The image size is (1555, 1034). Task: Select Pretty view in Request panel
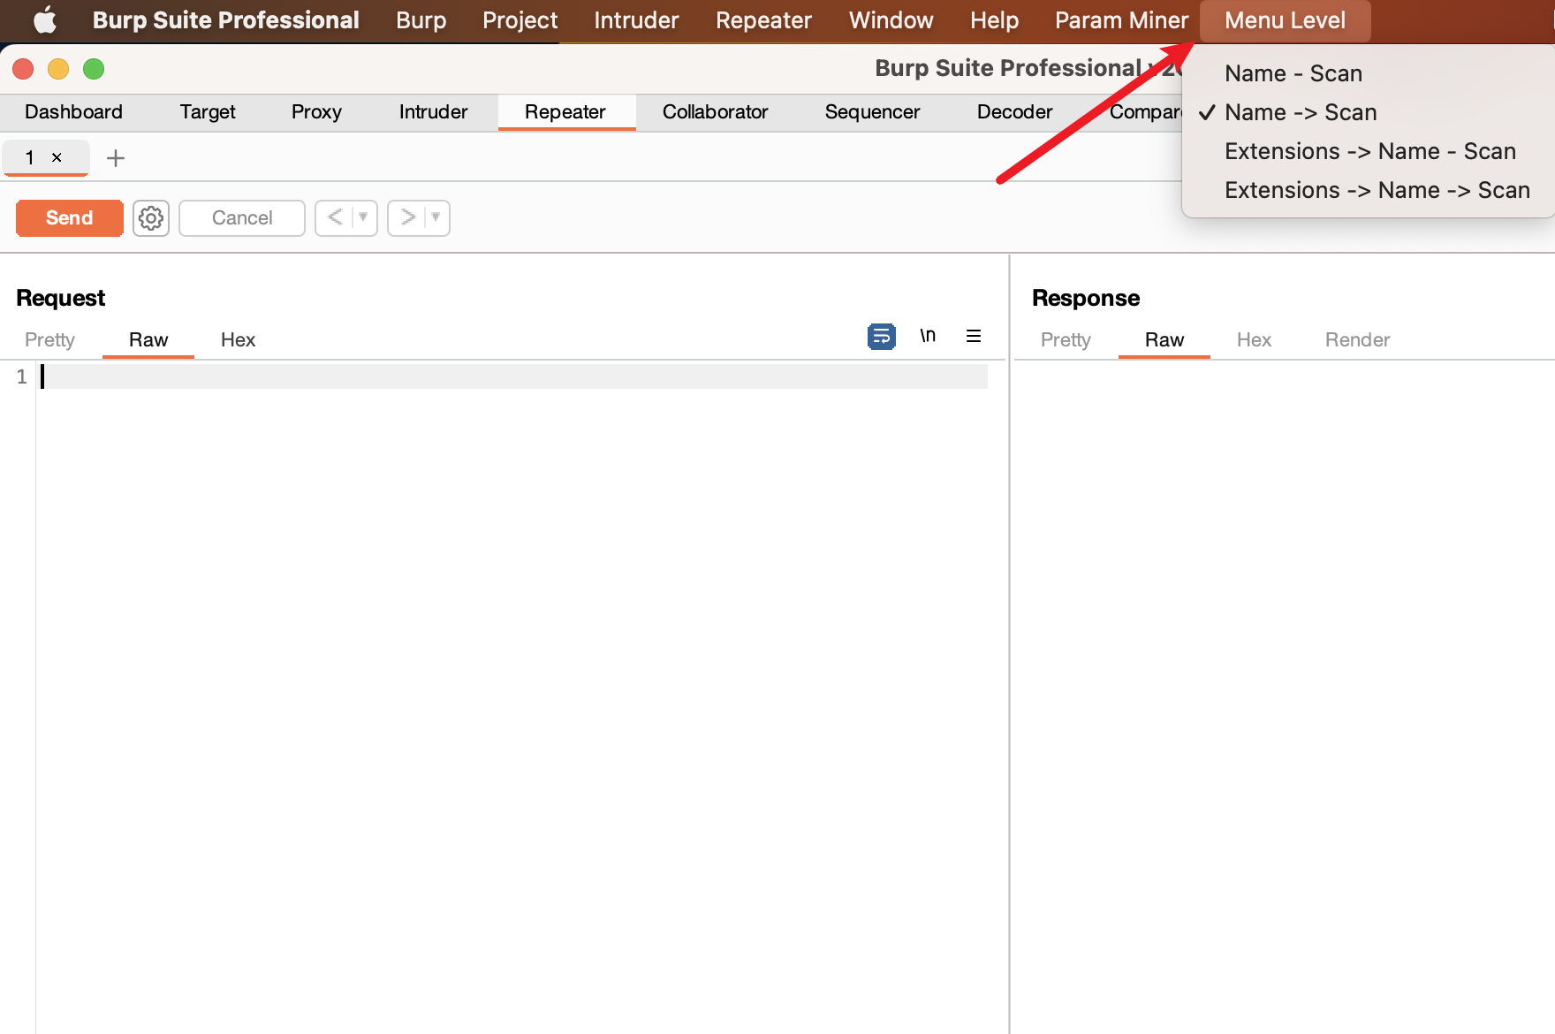pyautogui.click(x=49, y=340)
